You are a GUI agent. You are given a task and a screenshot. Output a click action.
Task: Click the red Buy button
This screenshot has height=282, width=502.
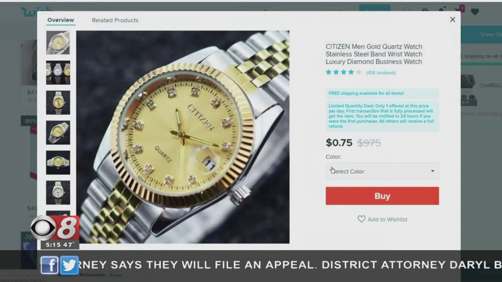(x=382, y=196)
